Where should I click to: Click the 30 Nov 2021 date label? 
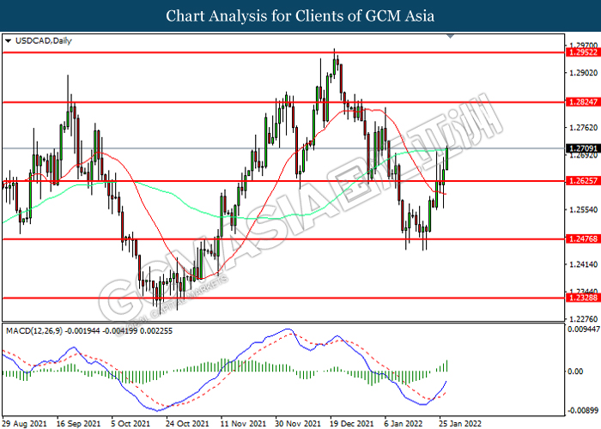tap(298, 424)
